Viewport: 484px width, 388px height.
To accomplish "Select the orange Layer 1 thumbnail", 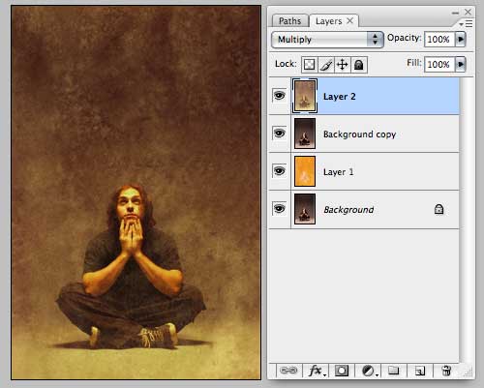I will (305, 171).
